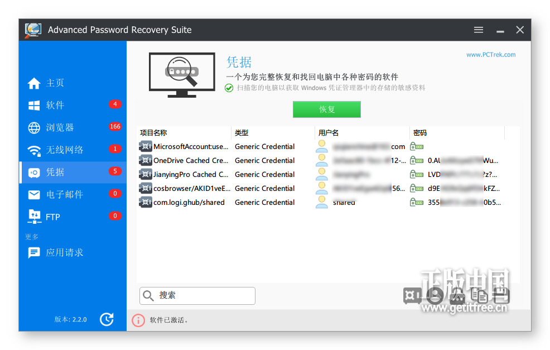Open the hamburger menu in title bar
The width and height of the screenshot is (550, 350).
479,30
